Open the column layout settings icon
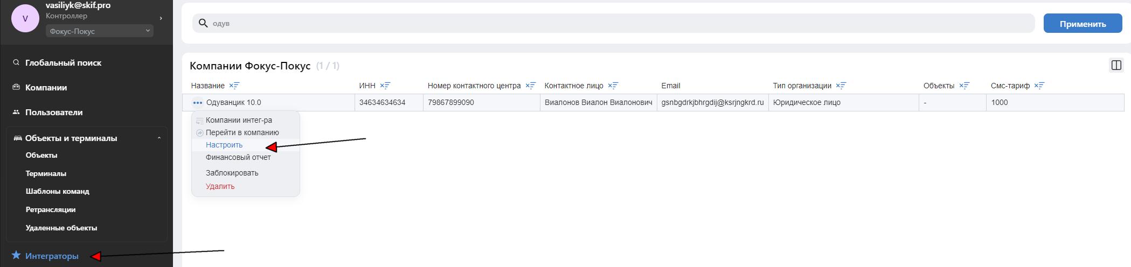The width and height of the screenshot is (1131, 267). (1116, 65)
